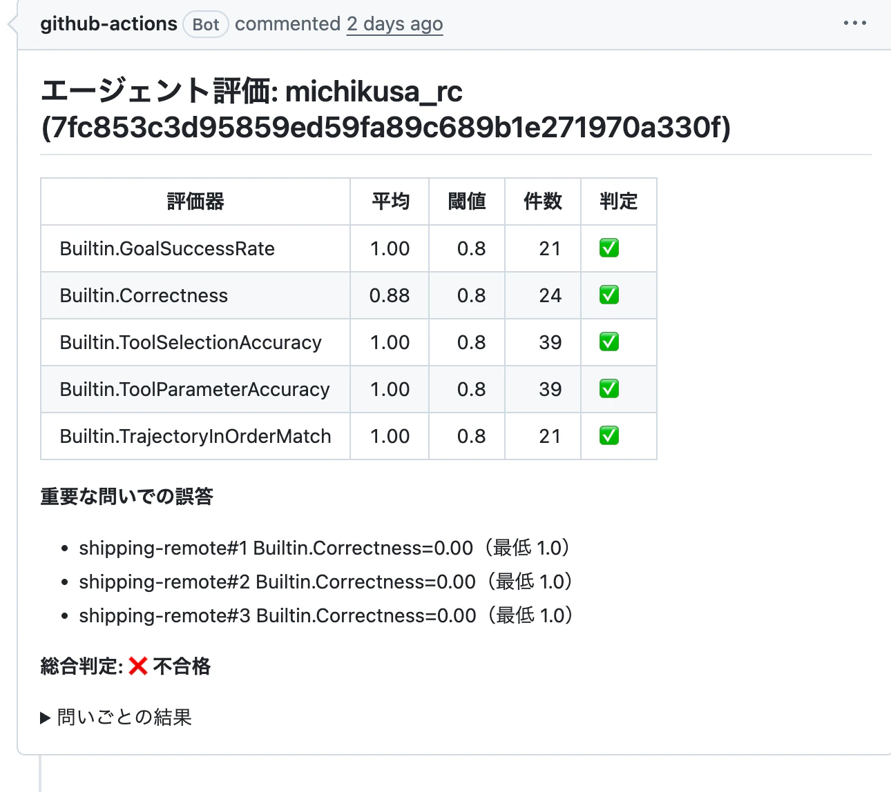Click the Builtin.TrajectoryInOrderMatch evaluator name
The height and width of the screenshot is (792, 891).
[x=195, y=436]
